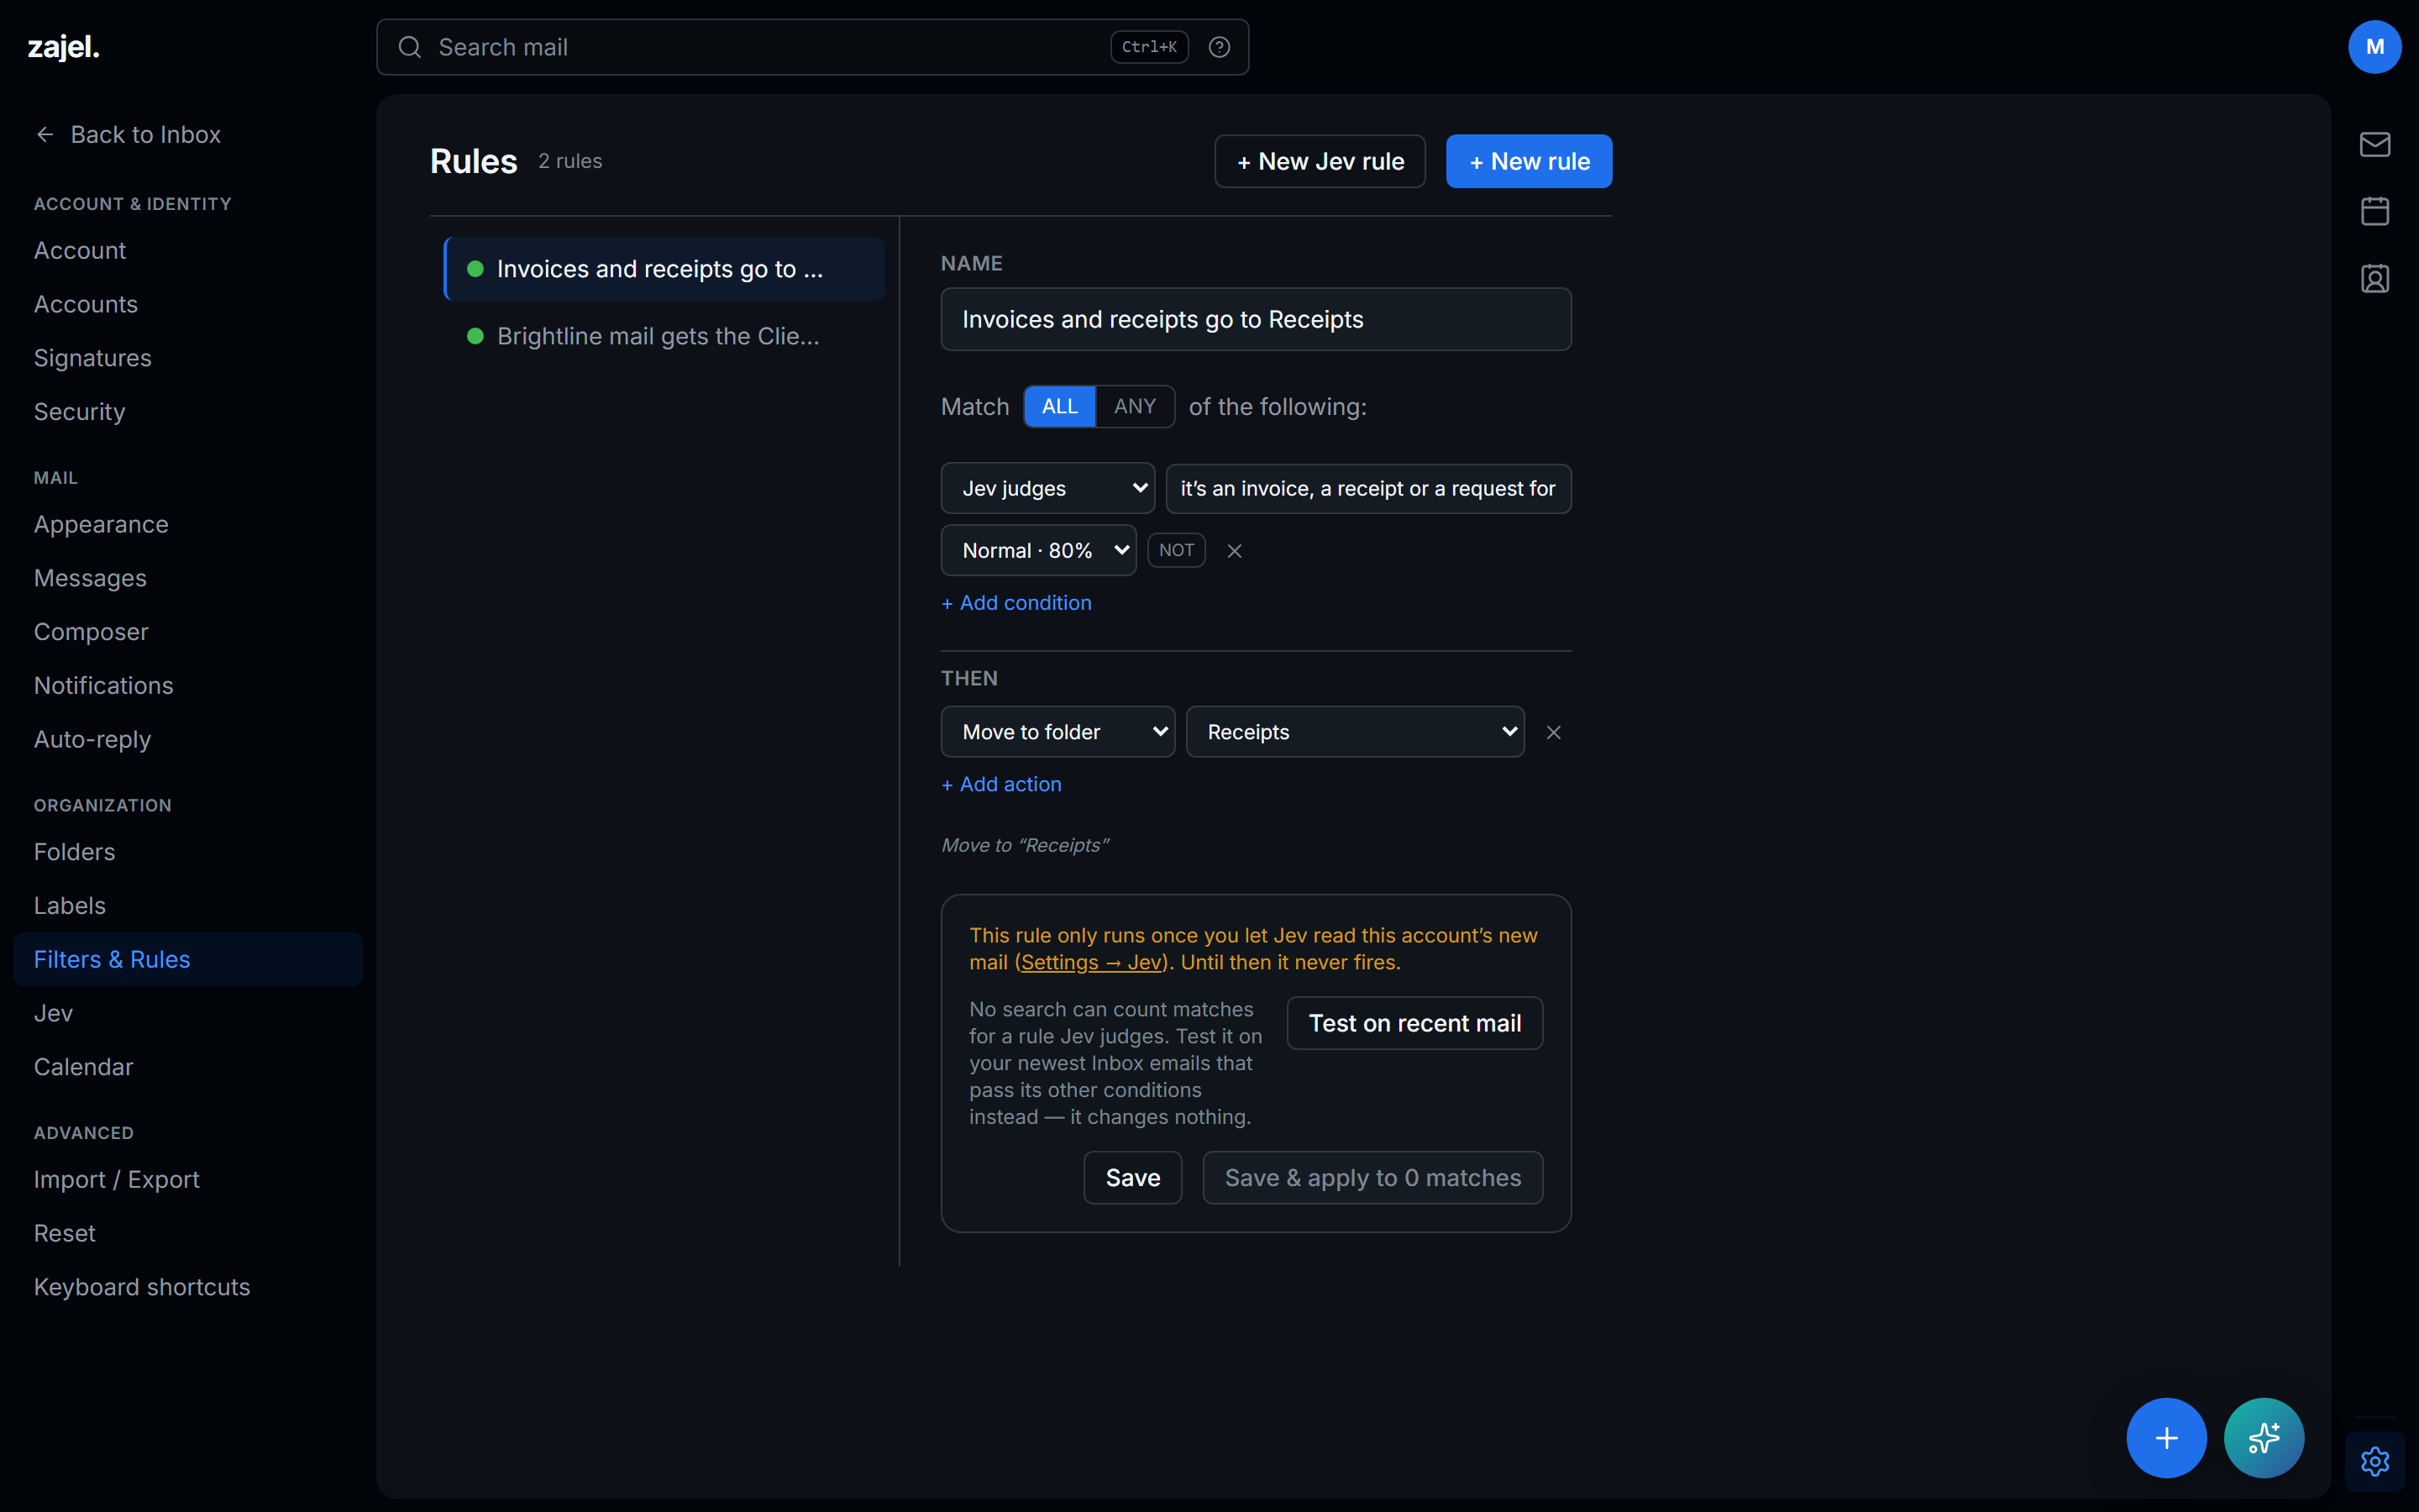Open the M profile avatar
The width and height of the screenshot is (2419, 1512).
[x=2374, y=47]
